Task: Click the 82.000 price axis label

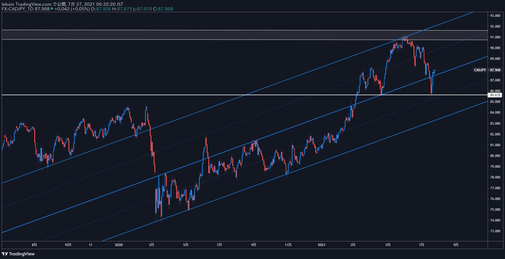Action: [x=495, y=134]
